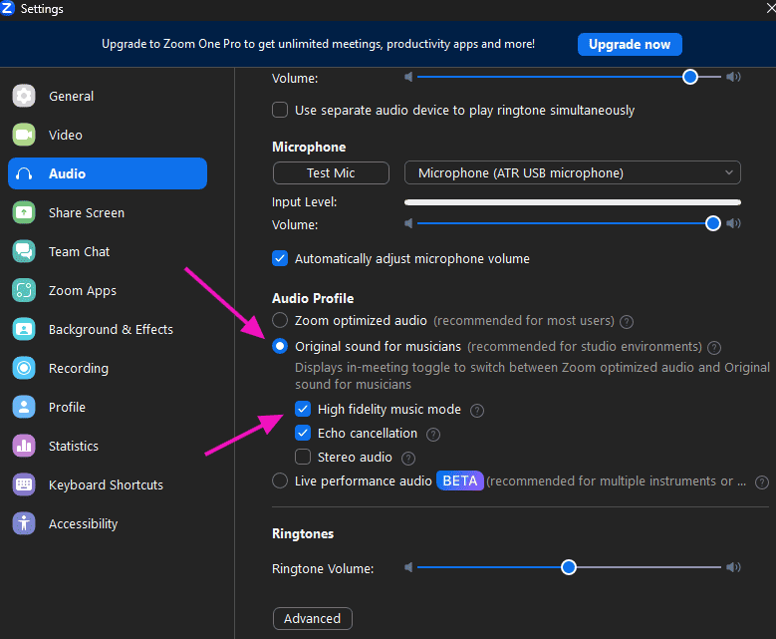Enable the Stereo audio checkbox
The width and height of the screenshot is (776, 639).
tap(303, 457)
